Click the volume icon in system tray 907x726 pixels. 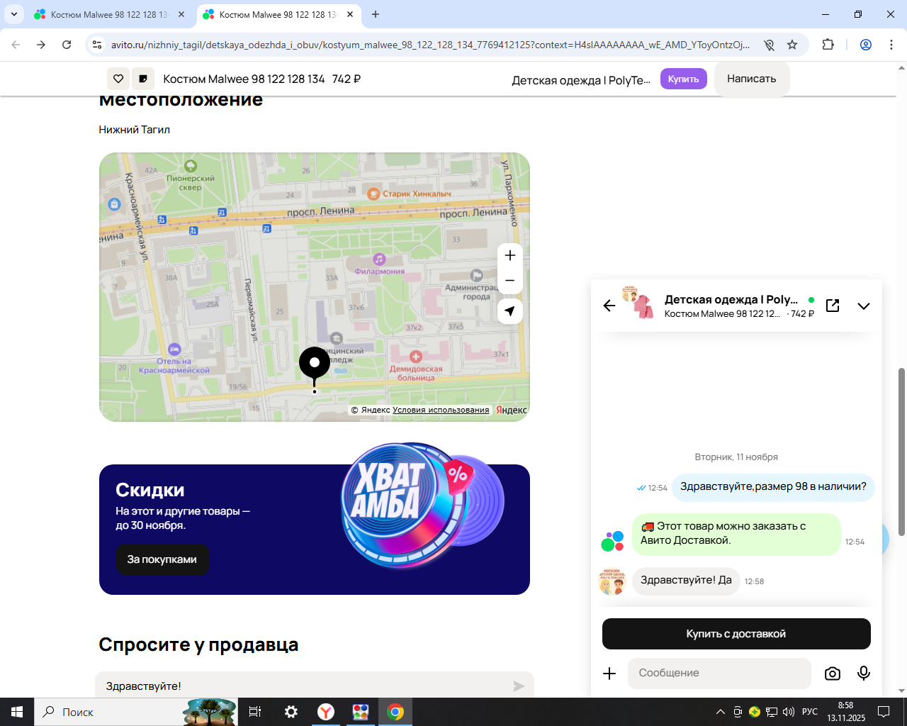789,712
